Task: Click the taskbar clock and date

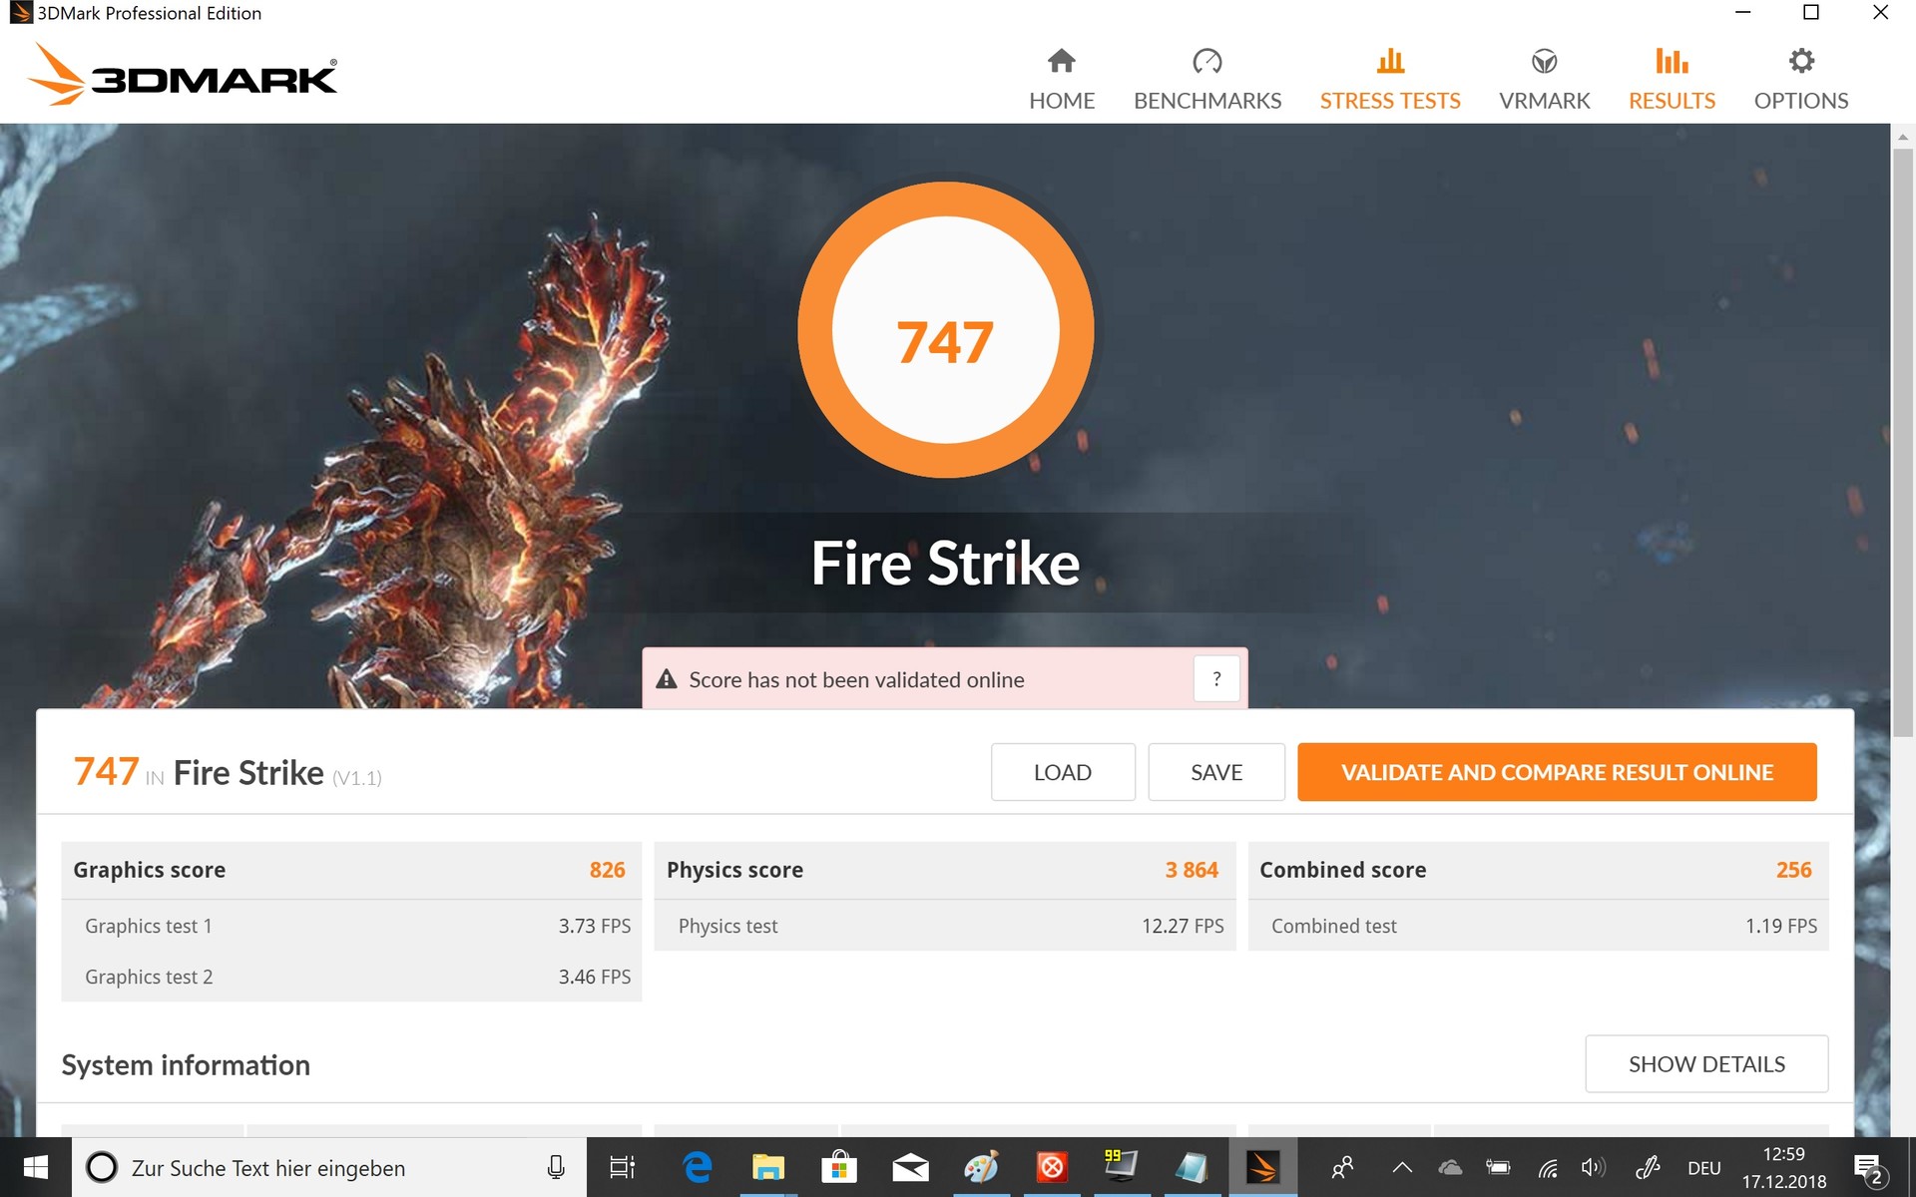Action: 1784,1167
